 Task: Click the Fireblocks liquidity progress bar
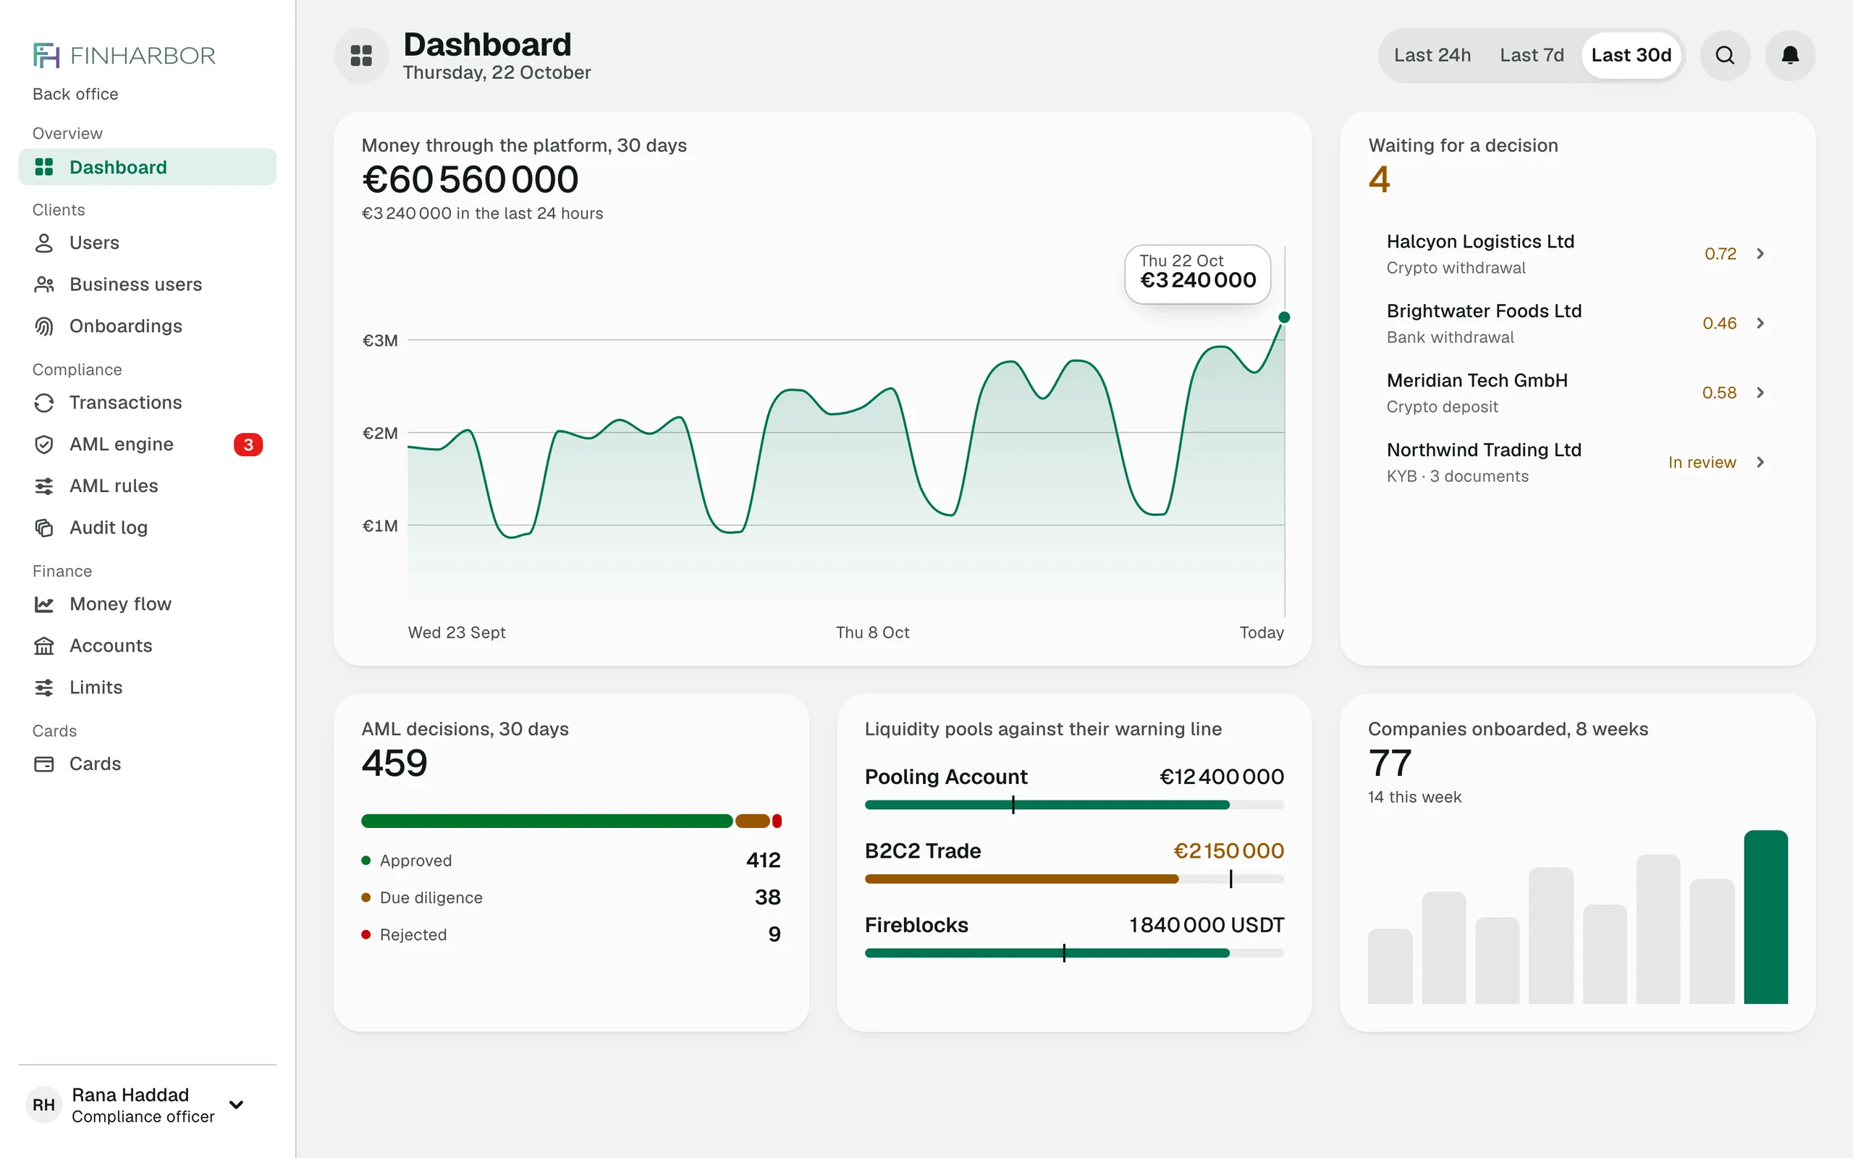[x=1074, y=953]
